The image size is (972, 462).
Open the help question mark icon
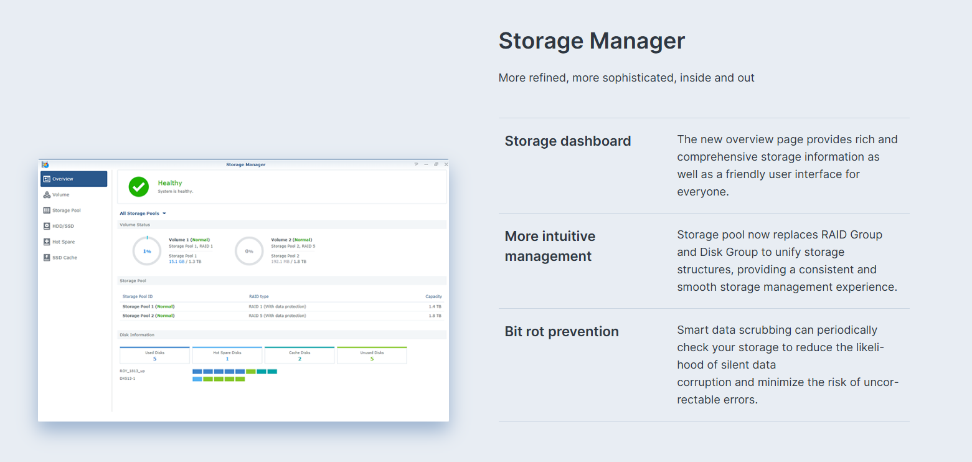(x=417, y=164)
